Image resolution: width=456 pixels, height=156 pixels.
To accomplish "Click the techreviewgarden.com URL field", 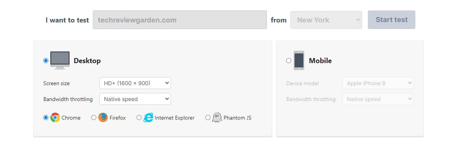I will [x=180, y=20].
